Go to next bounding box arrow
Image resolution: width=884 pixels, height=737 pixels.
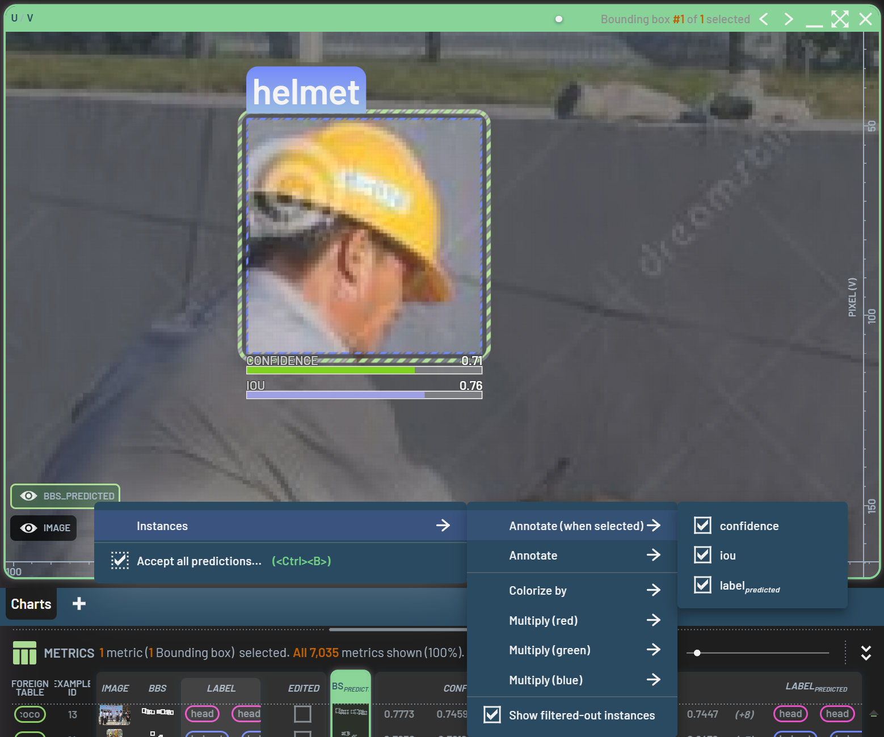pos(789,19)
